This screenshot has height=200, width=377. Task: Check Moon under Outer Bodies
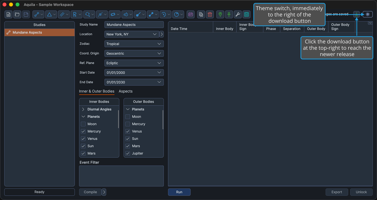[x=128, y=117]
